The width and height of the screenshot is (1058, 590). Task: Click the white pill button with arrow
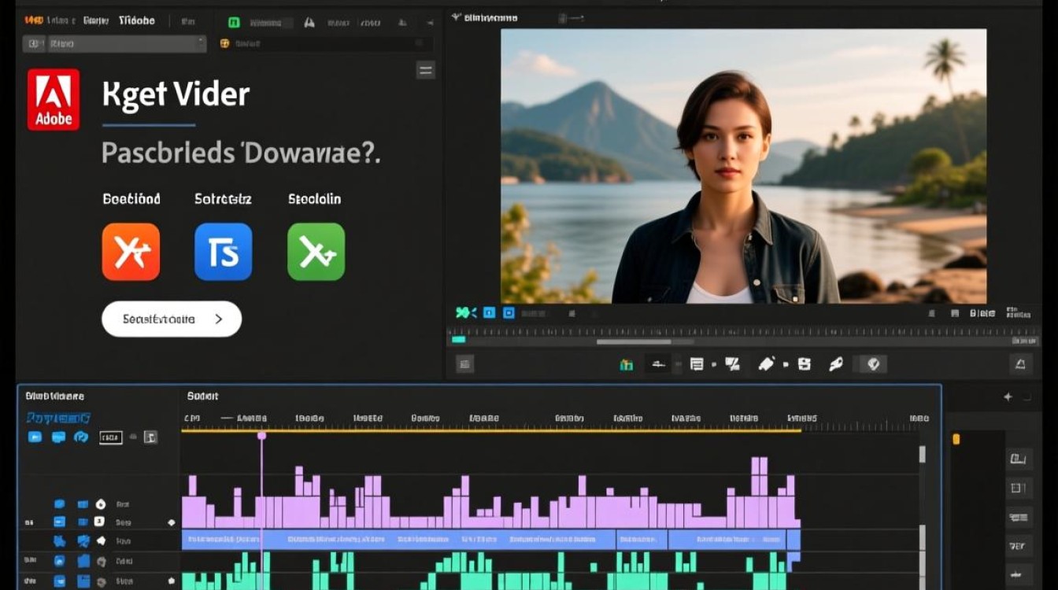pyautogui.click(x=172, y=319)
